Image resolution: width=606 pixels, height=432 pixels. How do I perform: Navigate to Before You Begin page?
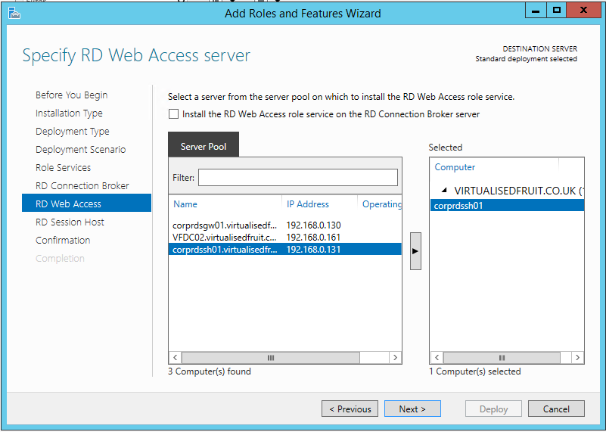pos(71,95)
